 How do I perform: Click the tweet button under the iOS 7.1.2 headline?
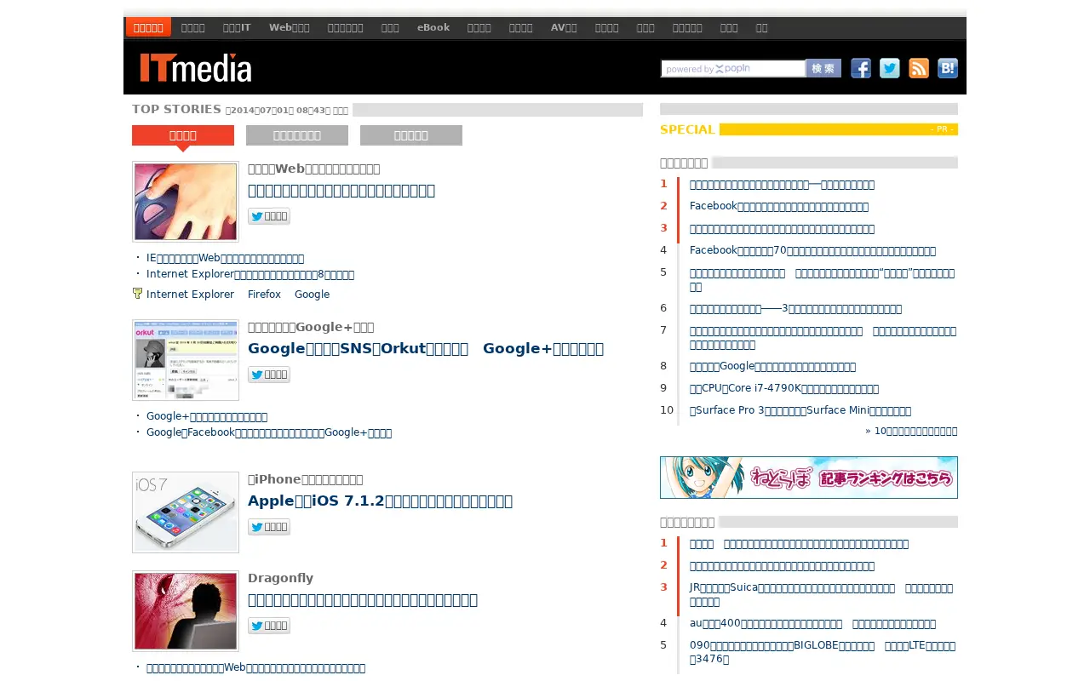click(x=269, y=527)
